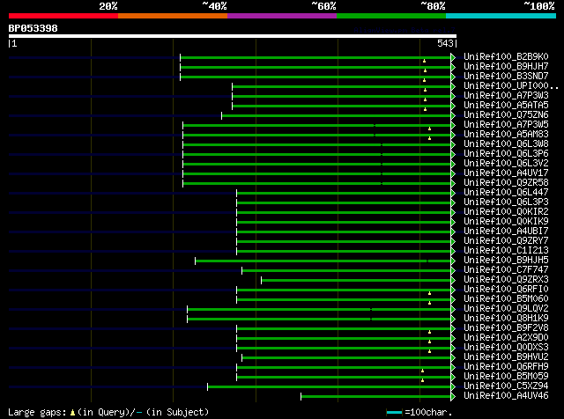The width and height of the screenshot is (564, 419).
Task: Open hit UniRef100_B2B9K0
Action: coord(506,57)
